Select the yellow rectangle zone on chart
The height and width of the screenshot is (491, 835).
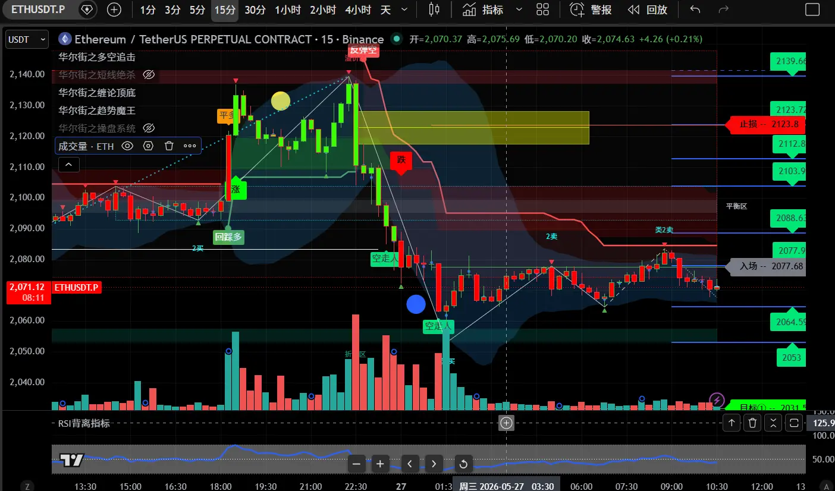click(473, 128)
